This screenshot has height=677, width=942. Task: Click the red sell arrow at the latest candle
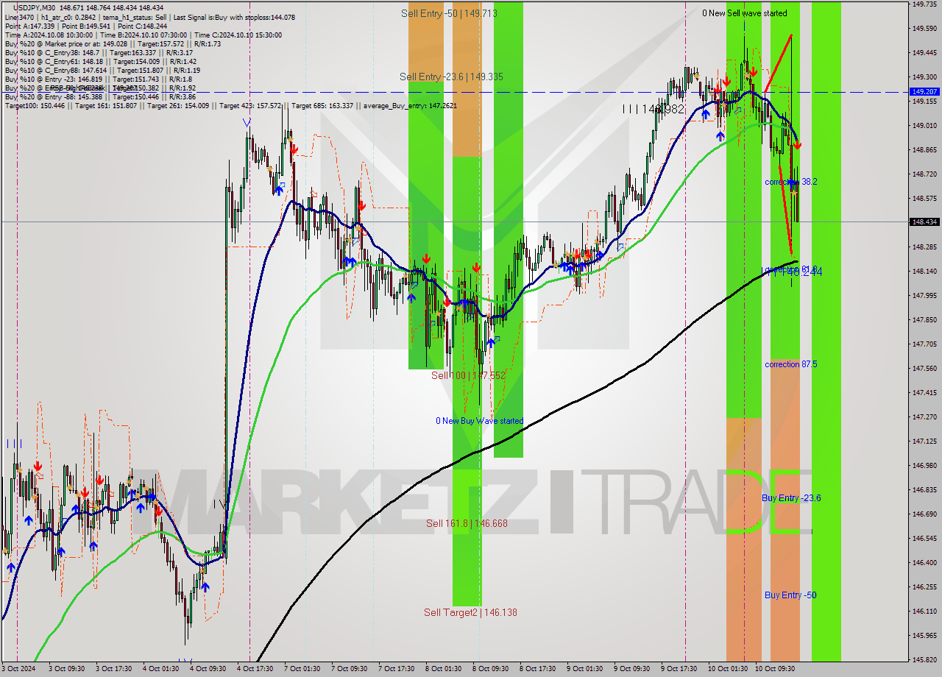click(x=797, y=145)
